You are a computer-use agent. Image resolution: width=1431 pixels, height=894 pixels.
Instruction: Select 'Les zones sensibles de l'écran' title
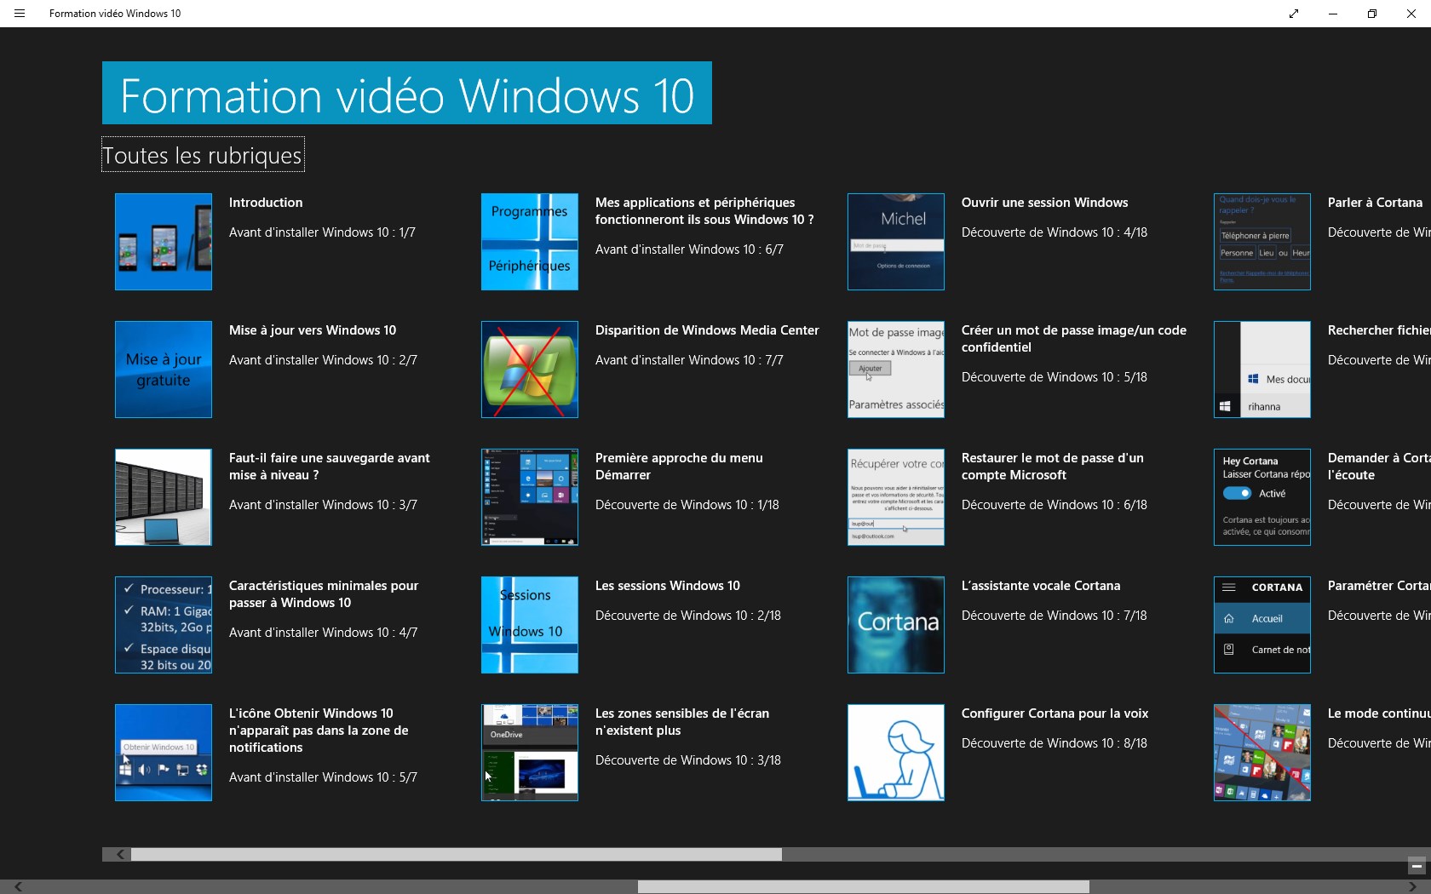pyautogui.click(x=682, y=722)
